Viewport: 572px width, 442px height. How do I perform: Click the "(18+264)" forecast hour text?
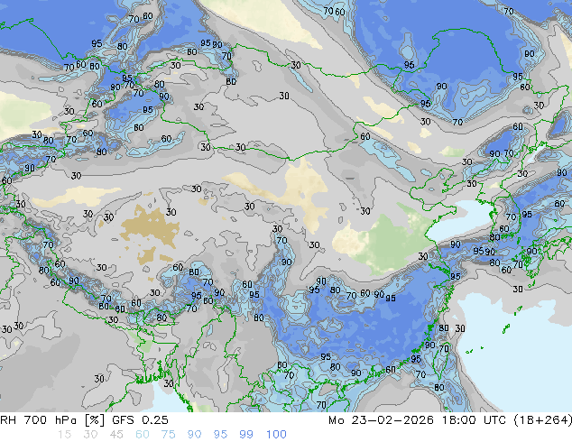point(543,420)
